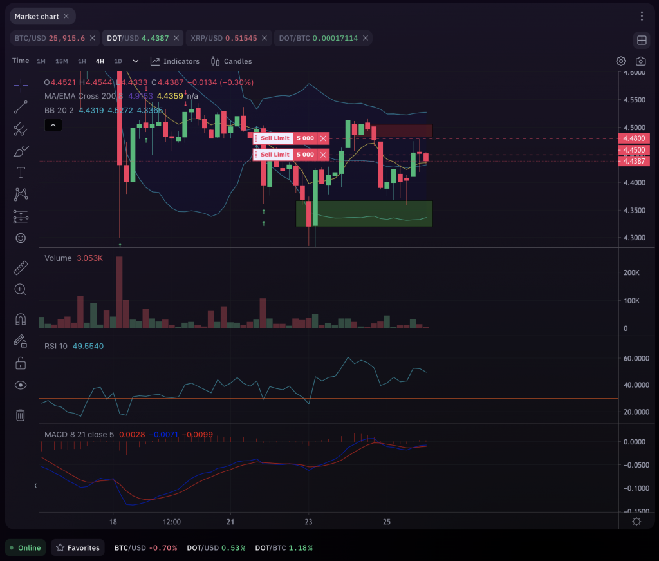Click auto-scale icon at bottom right
The width and height of the screenshot is (659, 561).
point(636,522)
